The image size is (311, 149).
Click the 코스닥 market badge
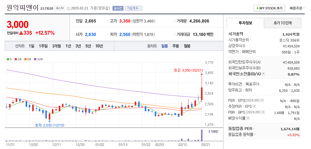pyautogui.click(x=60, y=8)
